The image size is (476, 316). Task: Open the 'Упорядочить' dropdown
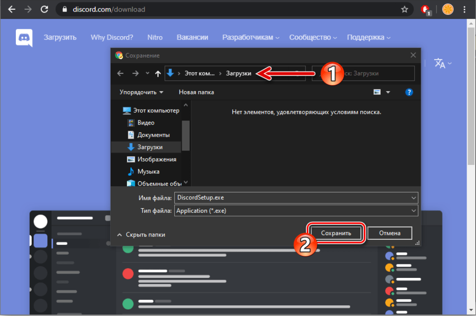pyautogui.click(x=141, y=92)
